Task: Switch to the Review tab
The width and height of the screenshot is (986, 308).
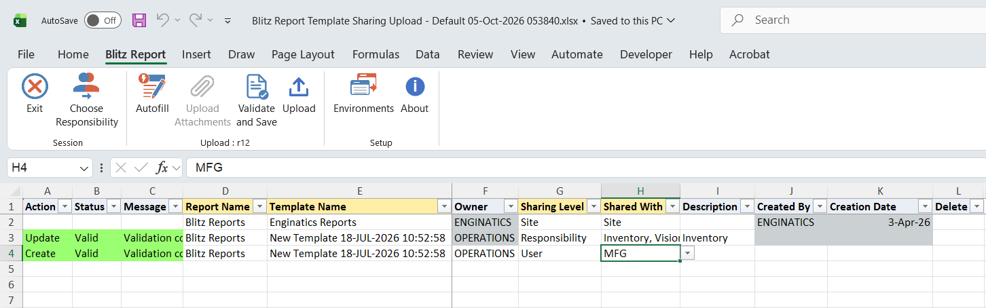Action: [x=475, y=54]
